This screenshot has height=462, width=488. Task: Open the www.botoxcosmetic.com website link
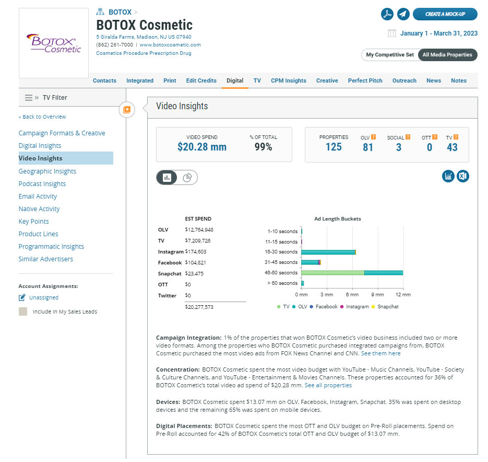(x=170, y=44)
